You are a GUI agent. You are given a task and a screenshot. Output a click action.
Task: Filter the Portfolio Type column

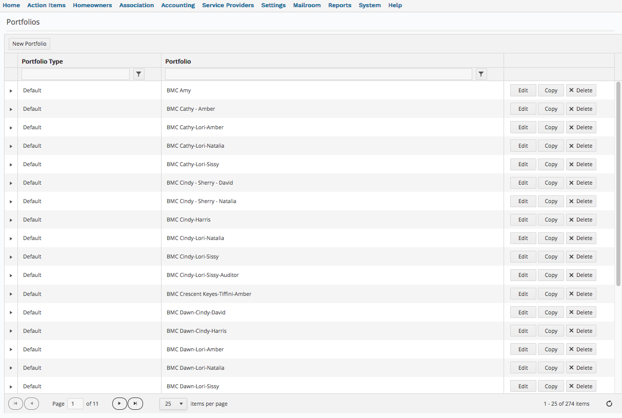(x=138, y=74)
